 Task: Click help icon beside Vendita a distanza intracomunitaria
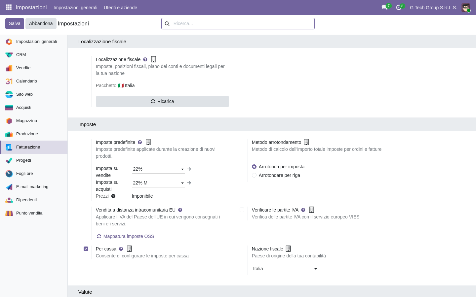(x=180, y=210)
